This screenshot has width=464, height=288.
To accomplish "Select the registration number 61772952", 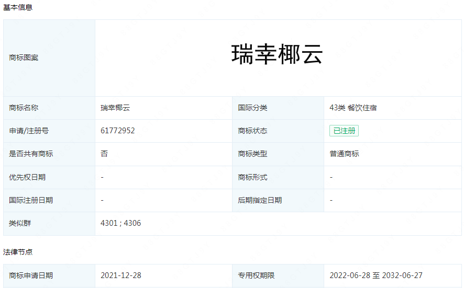I will pos(117,131).
